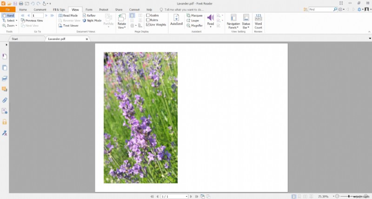The height and width of the screenshot is (199, 372).
Task: Click the notification bell icon
Action: tap(359, 9)
